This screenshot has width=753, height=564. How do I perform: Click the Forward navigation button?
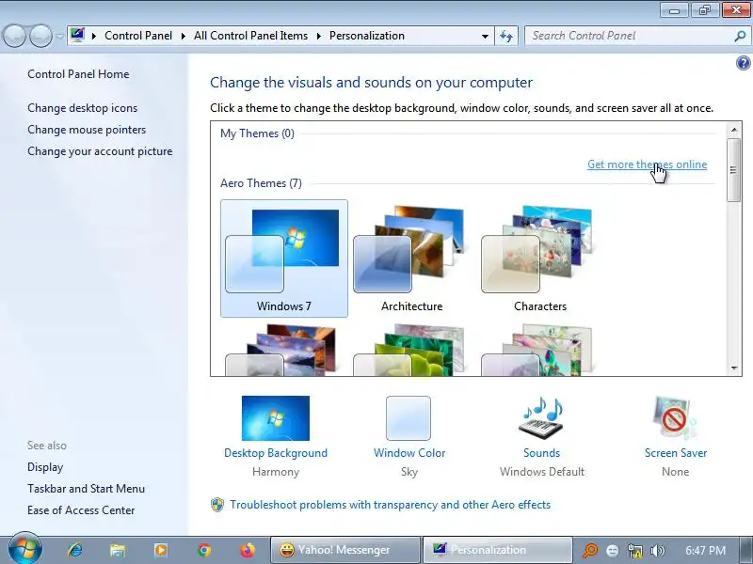[x=40, y=36]
